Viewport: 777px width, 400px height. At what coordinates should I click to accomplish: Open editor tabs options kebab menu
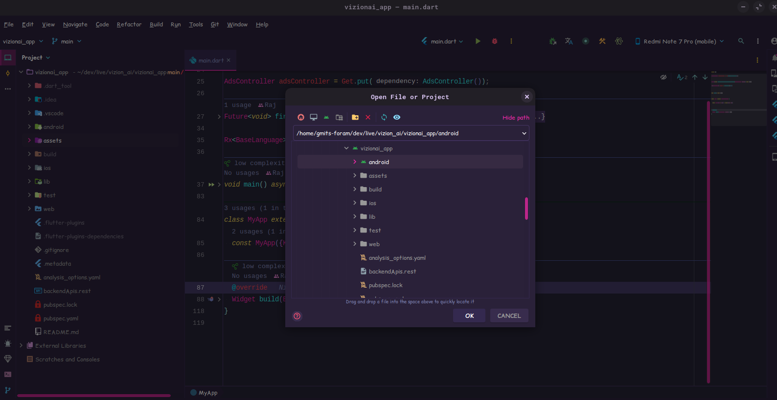(x=757, y=60)
